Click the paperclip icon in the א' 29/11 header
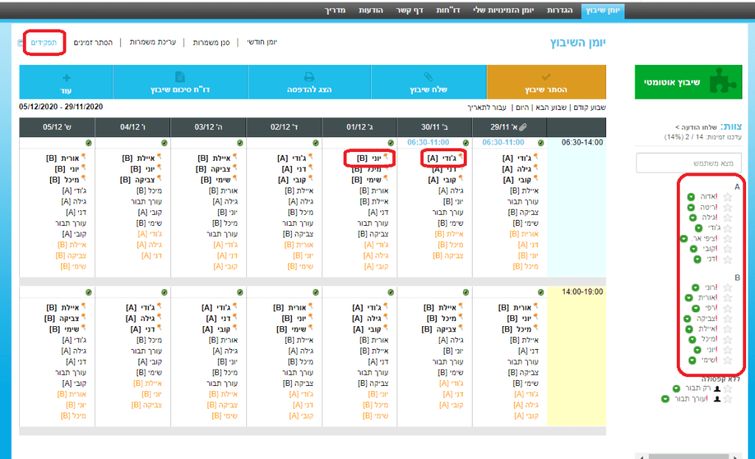The height and width of the screenshot is (459, 755). (523, 127)
